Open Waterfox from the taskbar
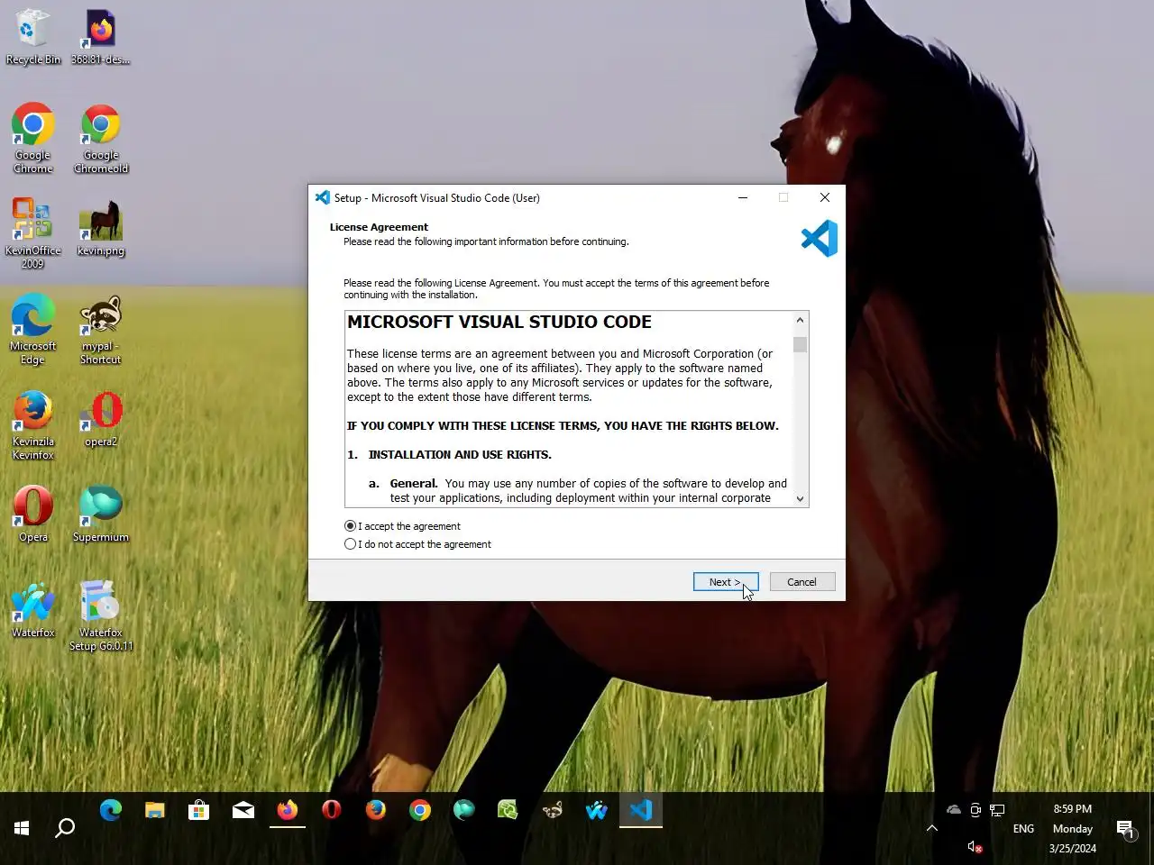The height and width of the screenshot is (865, 1154). (x=597, y=810)
